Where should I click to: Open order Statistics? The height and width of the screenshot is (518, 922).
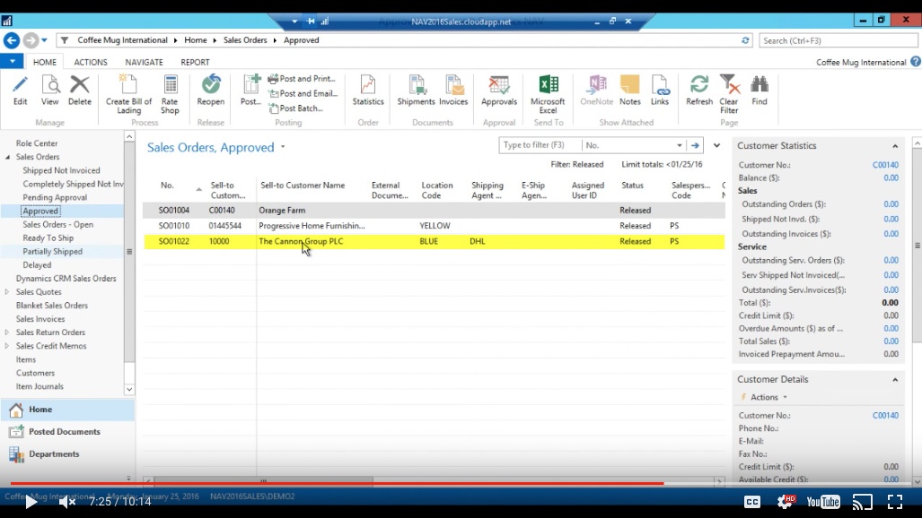click(x=368, y=90)
